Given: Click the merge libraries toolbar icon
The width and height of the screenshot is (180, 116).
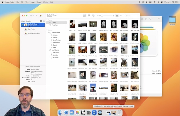Looking at the screenshot, I should [x=89, y=16].
